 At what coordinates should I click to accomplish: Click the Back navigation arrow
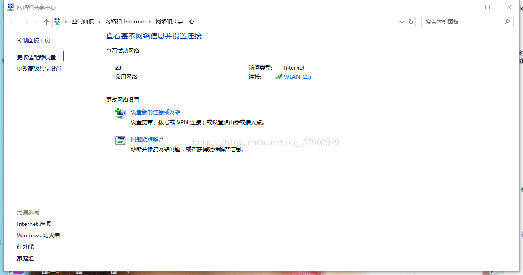point(13,22)
